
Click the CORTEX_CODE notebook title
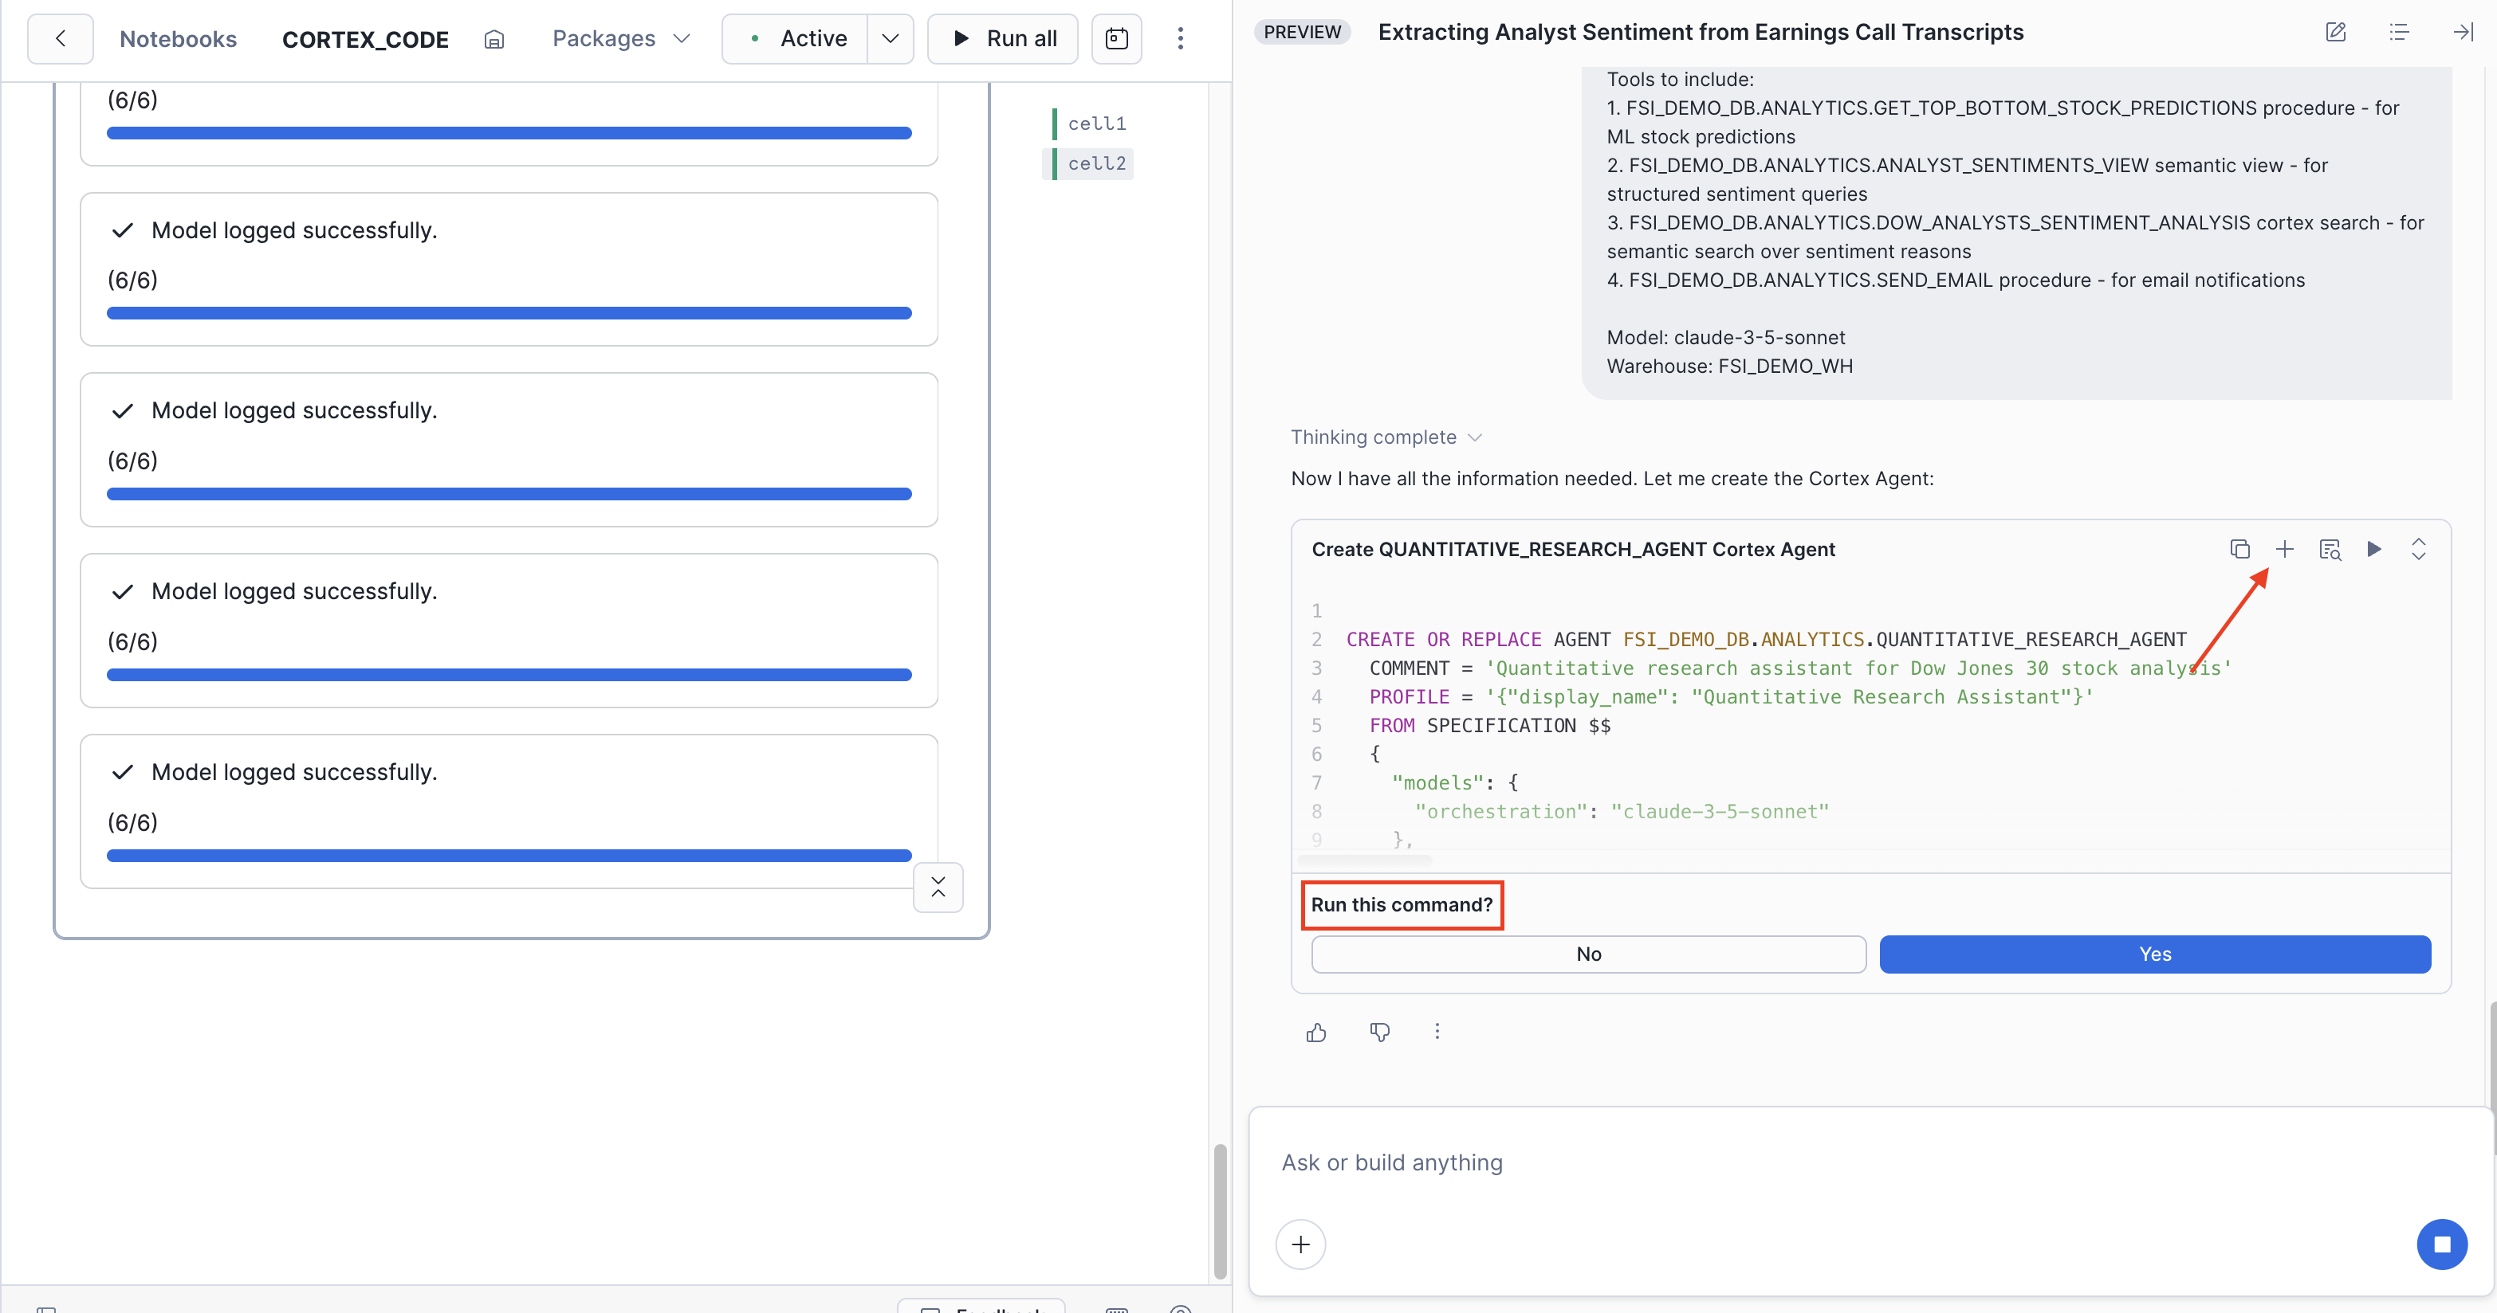pos(365,40)
